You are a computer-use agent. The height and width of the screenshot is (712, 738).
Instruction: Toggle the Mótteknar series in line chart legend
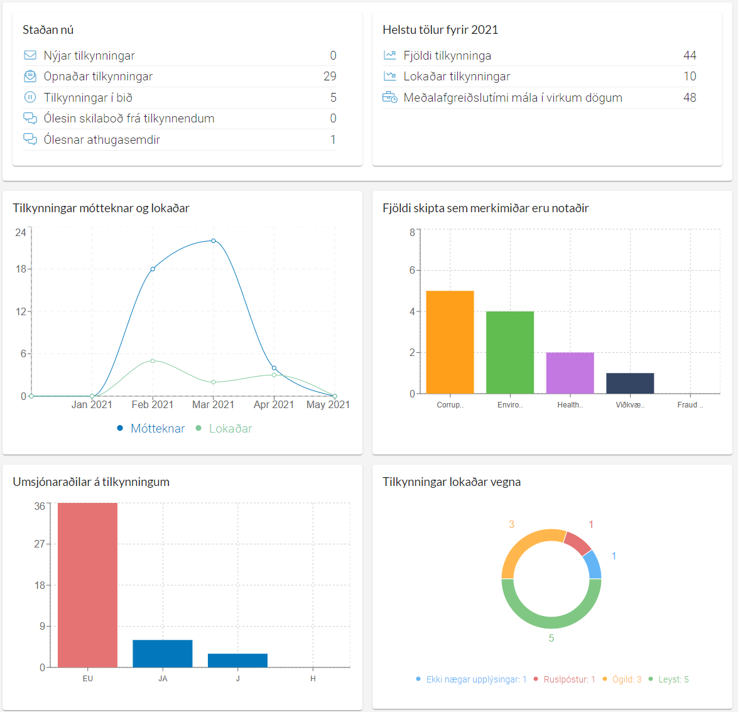click(x=157, y=428)
